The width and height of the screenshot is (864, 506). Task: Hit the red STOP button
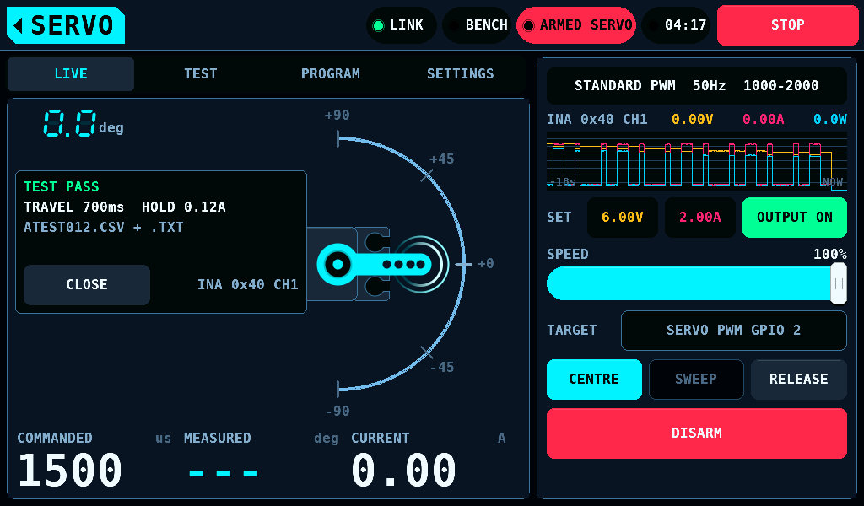[787, 25]
